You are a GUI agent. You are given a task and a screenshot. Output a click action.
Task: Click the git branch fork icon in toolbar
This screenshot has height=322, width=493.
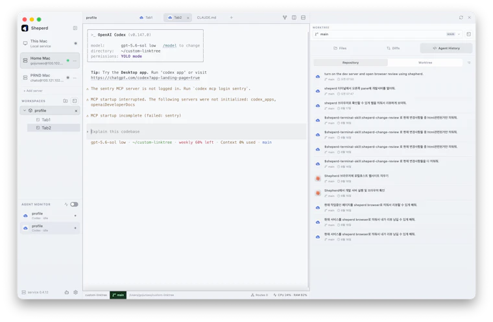pos(285,17)
